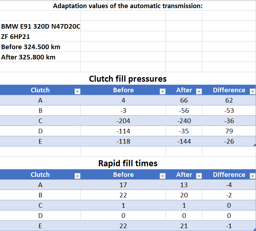Select the Rapid fill times title cell
The image size is (256, 231).
tap(127, 163)
